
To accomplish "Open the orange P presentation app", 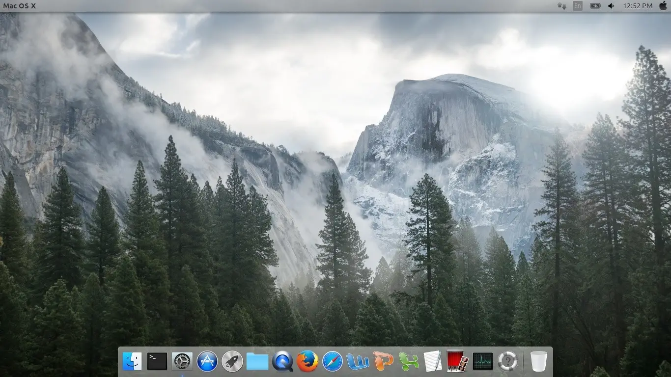I will pyautogui.click(x=383, y=361).
